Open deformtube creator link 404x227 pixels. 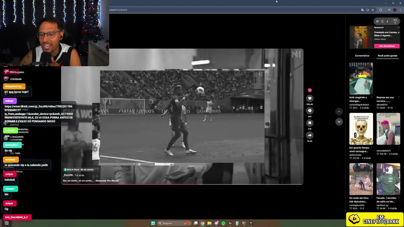(x=356, y=155)
